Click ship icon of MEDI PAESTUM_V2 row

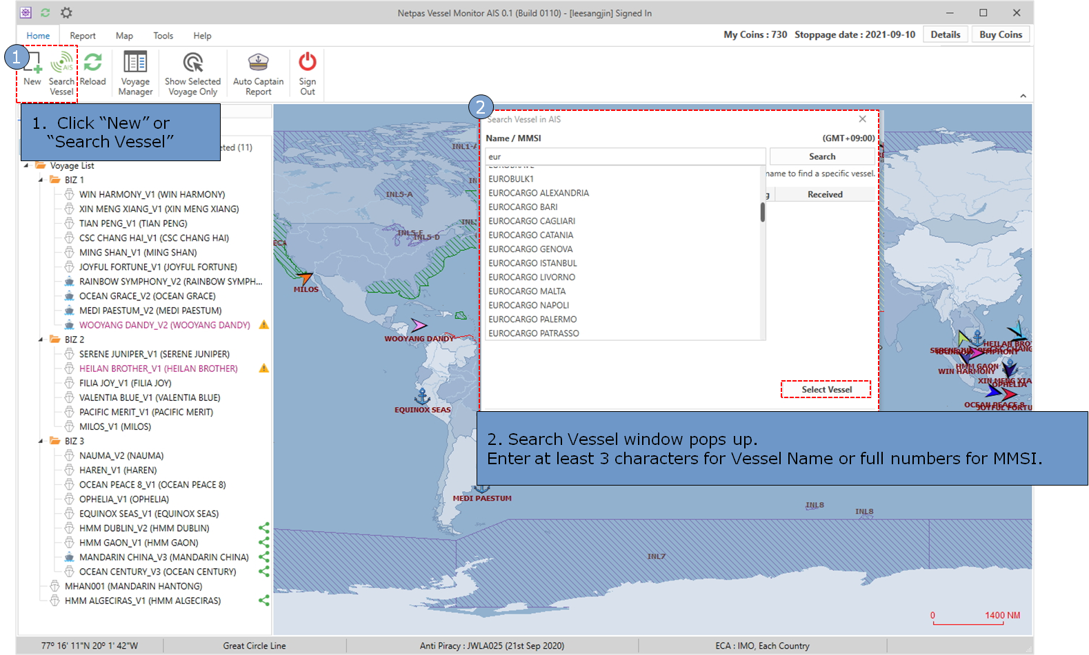(69, 310)
